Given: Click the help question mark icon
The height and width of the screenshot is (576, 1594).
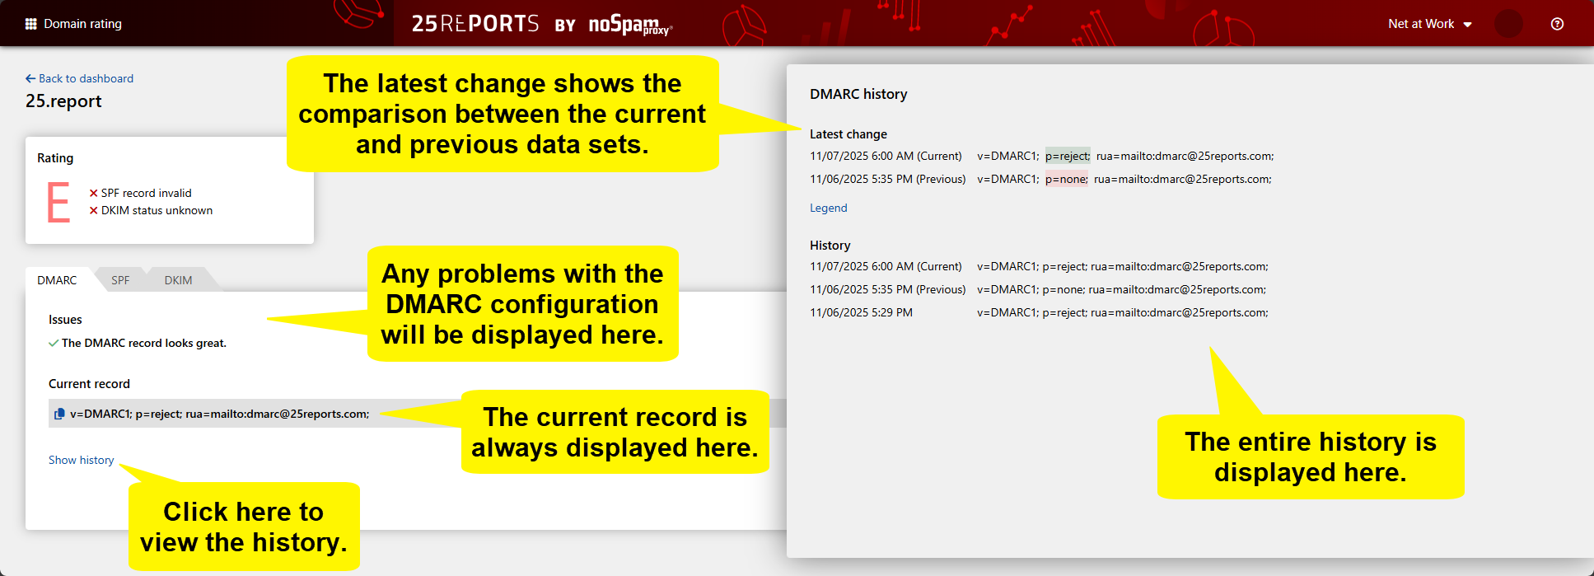Looking at the screenshot, I should click(1557, 24).
